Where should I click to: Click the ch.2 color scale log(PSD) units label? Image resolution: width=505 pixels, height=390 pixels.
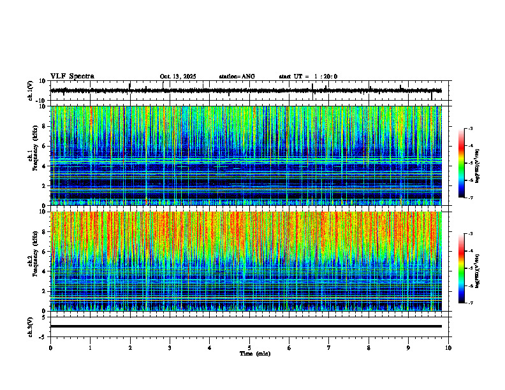pyautogui.click(x=478, y=271)
